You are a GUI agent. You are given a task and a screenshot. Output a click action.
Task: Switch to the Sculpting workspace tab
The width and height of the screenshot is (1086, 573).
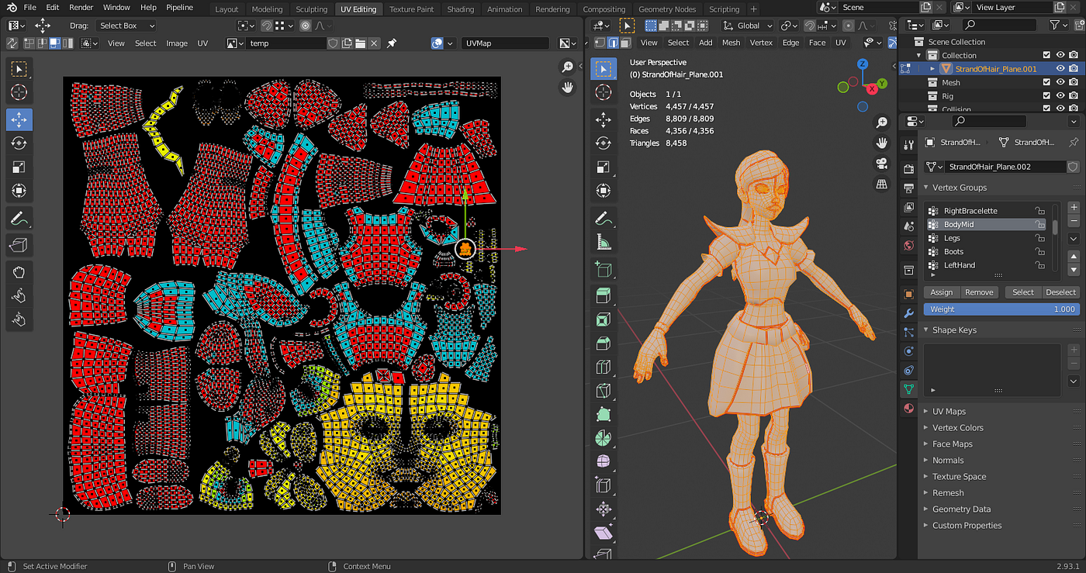point(312,9)
